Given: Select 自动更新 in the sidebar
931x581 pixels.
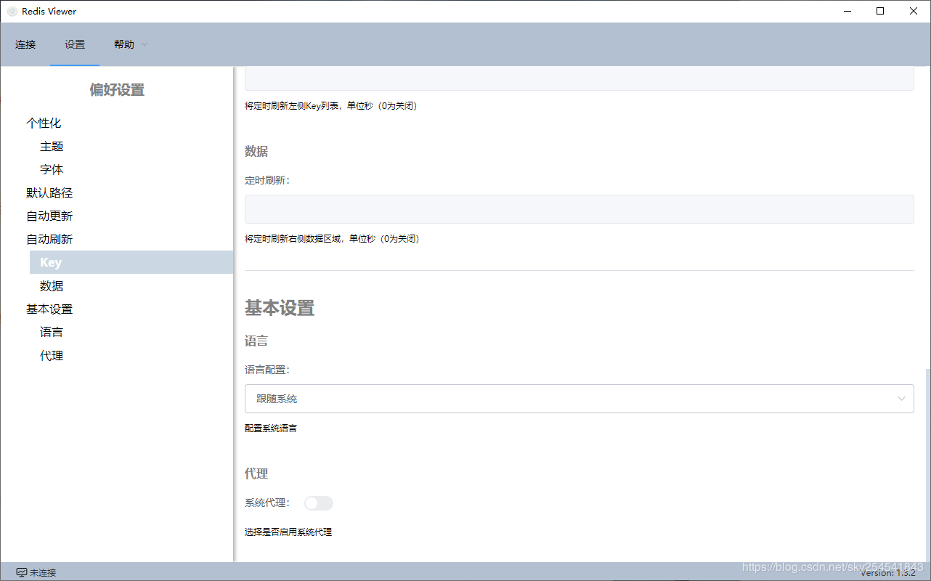Looking at the screenshot, I should point(49,216).
